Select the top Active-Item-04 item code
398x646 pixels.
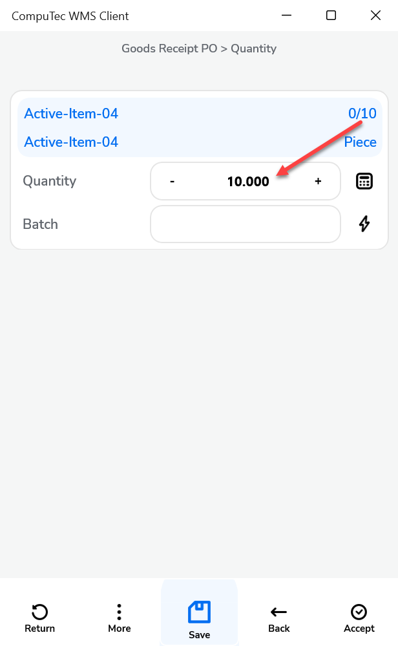71,114
